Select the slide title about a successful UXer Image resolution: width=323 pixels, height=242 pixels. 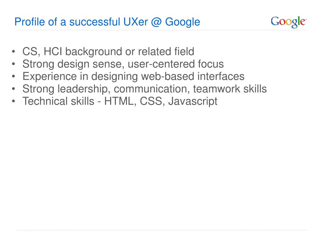(107, 22)
